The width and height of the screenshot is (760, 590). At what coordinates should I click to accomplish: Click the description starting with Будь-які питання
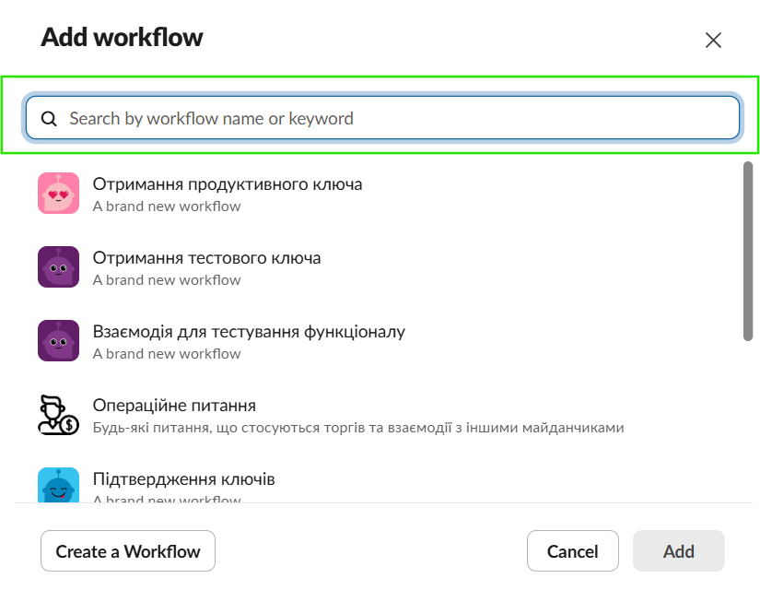(358, 428)
